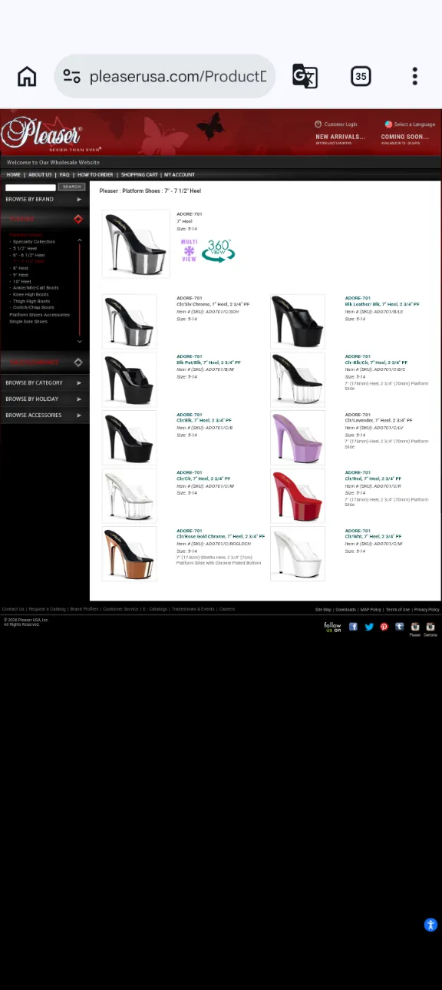Select 6" - 6 1/2" Heel category

(28, 255)
